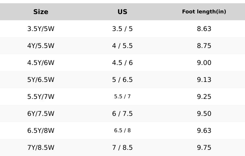The height and width of the screenshot is (156, 245).
Task: Click the 8.63 foot length value
Action: point(204,29)
